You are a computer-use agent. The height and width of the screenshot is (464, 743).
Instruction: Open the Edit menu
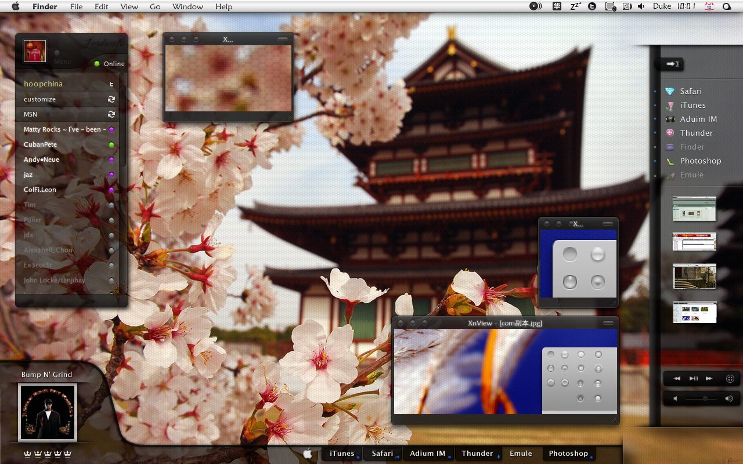coord(102,7)
